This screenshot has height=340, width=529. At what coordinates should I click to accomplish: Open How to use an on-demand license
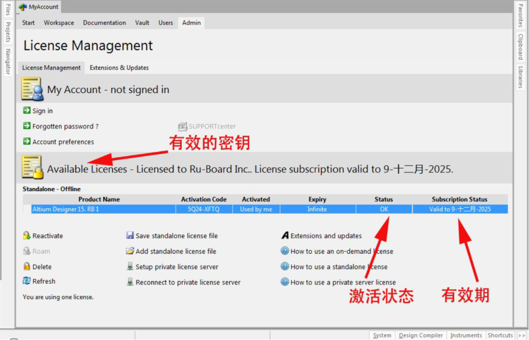(x=342, y=251)
